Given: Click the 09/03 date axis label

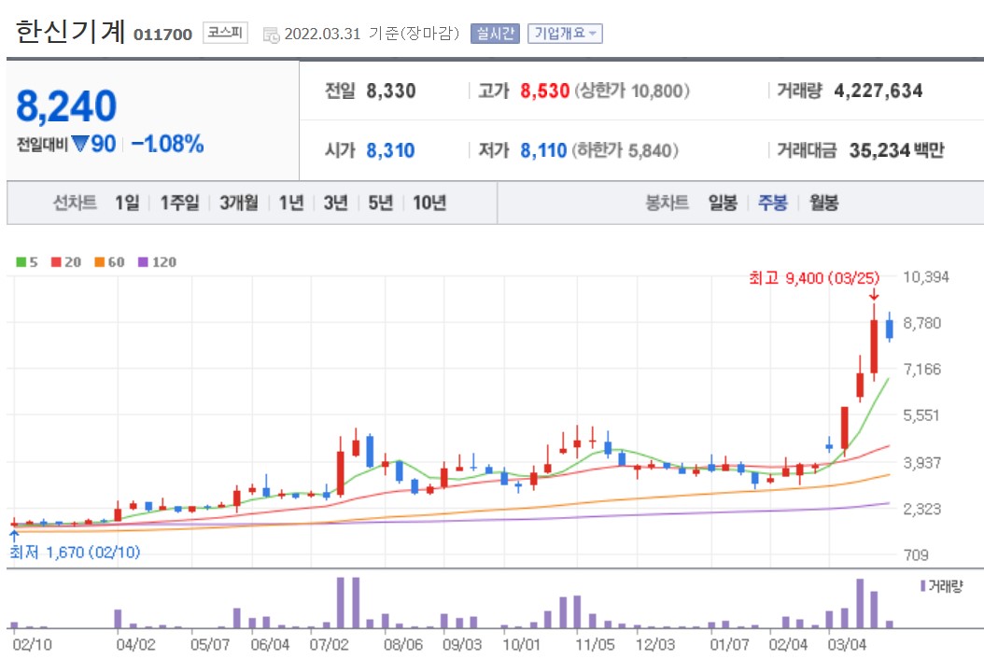Looking at the screenshot, I should (x=462, y=645).
